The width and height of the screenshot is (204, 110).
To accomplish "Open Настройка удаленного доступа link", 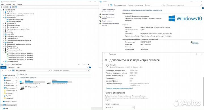I will pyautogui.click(x=109, y=18).
